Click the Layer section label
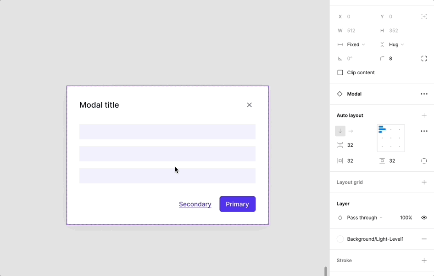The height and width of the screenshot is (276, 434). point(343,204)
